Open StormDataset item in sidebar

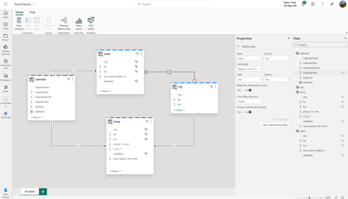5,102
